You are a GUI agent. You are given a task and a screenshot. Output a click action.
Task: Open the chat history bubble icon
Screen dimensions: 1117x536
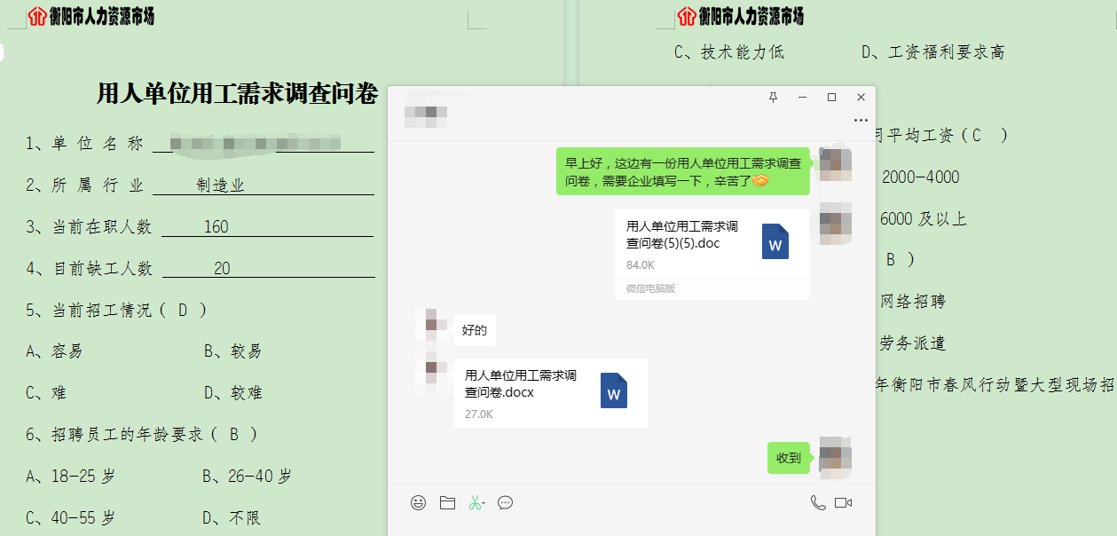pyautogui.click(x=506, y=503)
